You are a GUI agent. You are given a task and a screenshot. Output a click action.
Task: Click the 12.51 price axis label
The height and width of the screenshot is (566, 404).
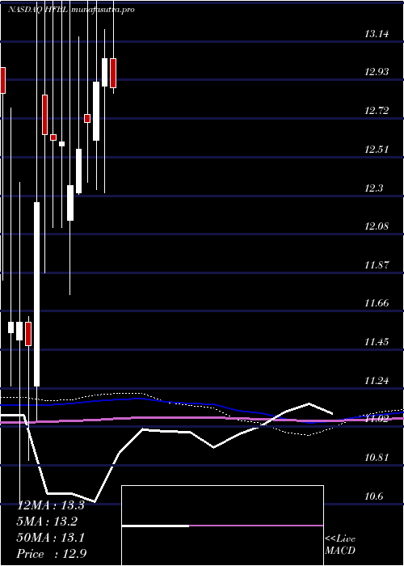coord(377,150)
